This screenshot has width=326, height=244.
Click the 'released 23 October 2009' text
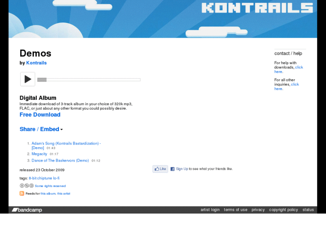click(x=42, y=170)
